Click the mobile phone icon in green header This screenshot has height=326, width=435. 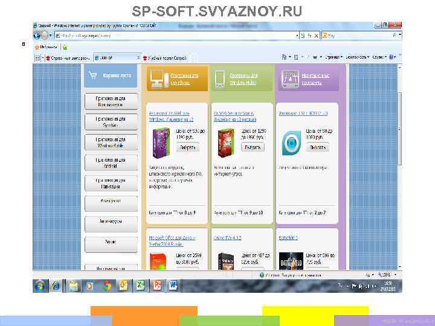click(x=220, y=79)
